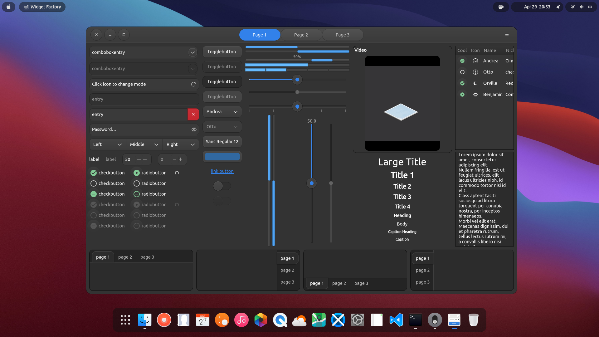599x337 pixels.
Task: Clear the entry with red X icon
Action: [193, 115]
